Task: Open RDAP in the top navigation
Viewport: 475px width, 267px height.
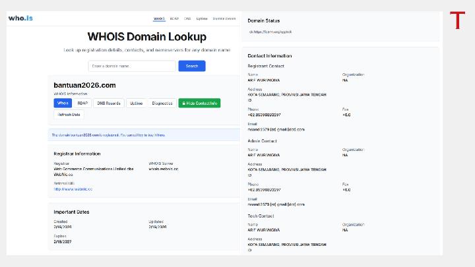Action: click(x=174, y=18)
